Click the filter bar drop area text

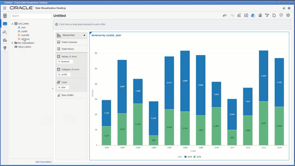pos(82,24)
